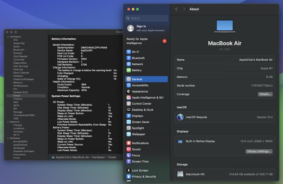Open the Notifications bell icon
Viewport: 283px width, 184px height.
pos(128,143)
